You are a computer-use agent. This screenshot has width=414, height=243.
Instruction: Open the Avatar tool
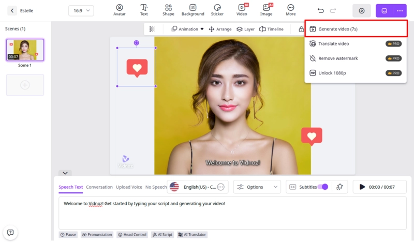(120, 10)
